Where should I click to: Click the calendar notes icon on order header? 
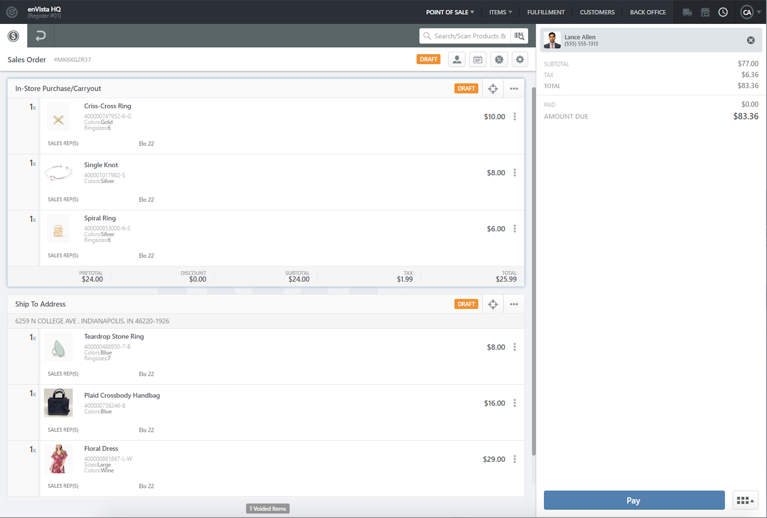tap(477, 59)
